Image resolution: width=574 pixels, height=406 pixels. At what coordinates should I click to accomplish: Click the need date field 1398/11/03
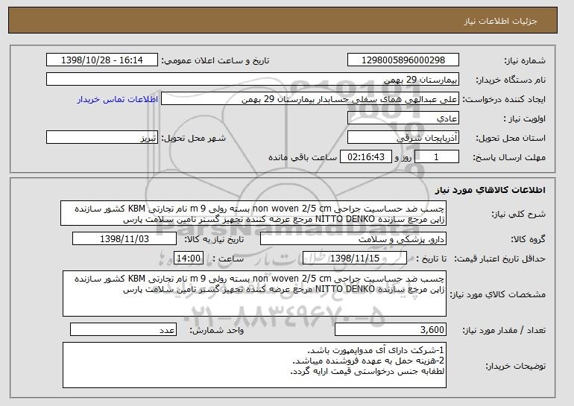pyautogui.click(x=124, y=239)
